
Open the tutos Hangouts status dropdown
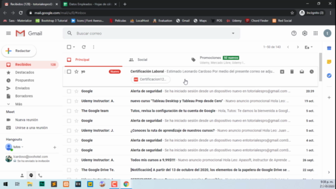click(23, 147)
